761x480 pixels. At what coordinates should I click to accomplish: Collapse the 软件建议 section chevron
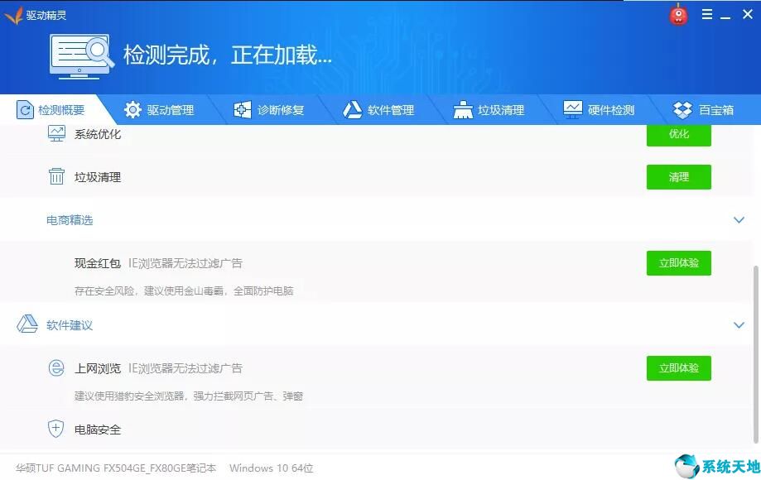739,325
